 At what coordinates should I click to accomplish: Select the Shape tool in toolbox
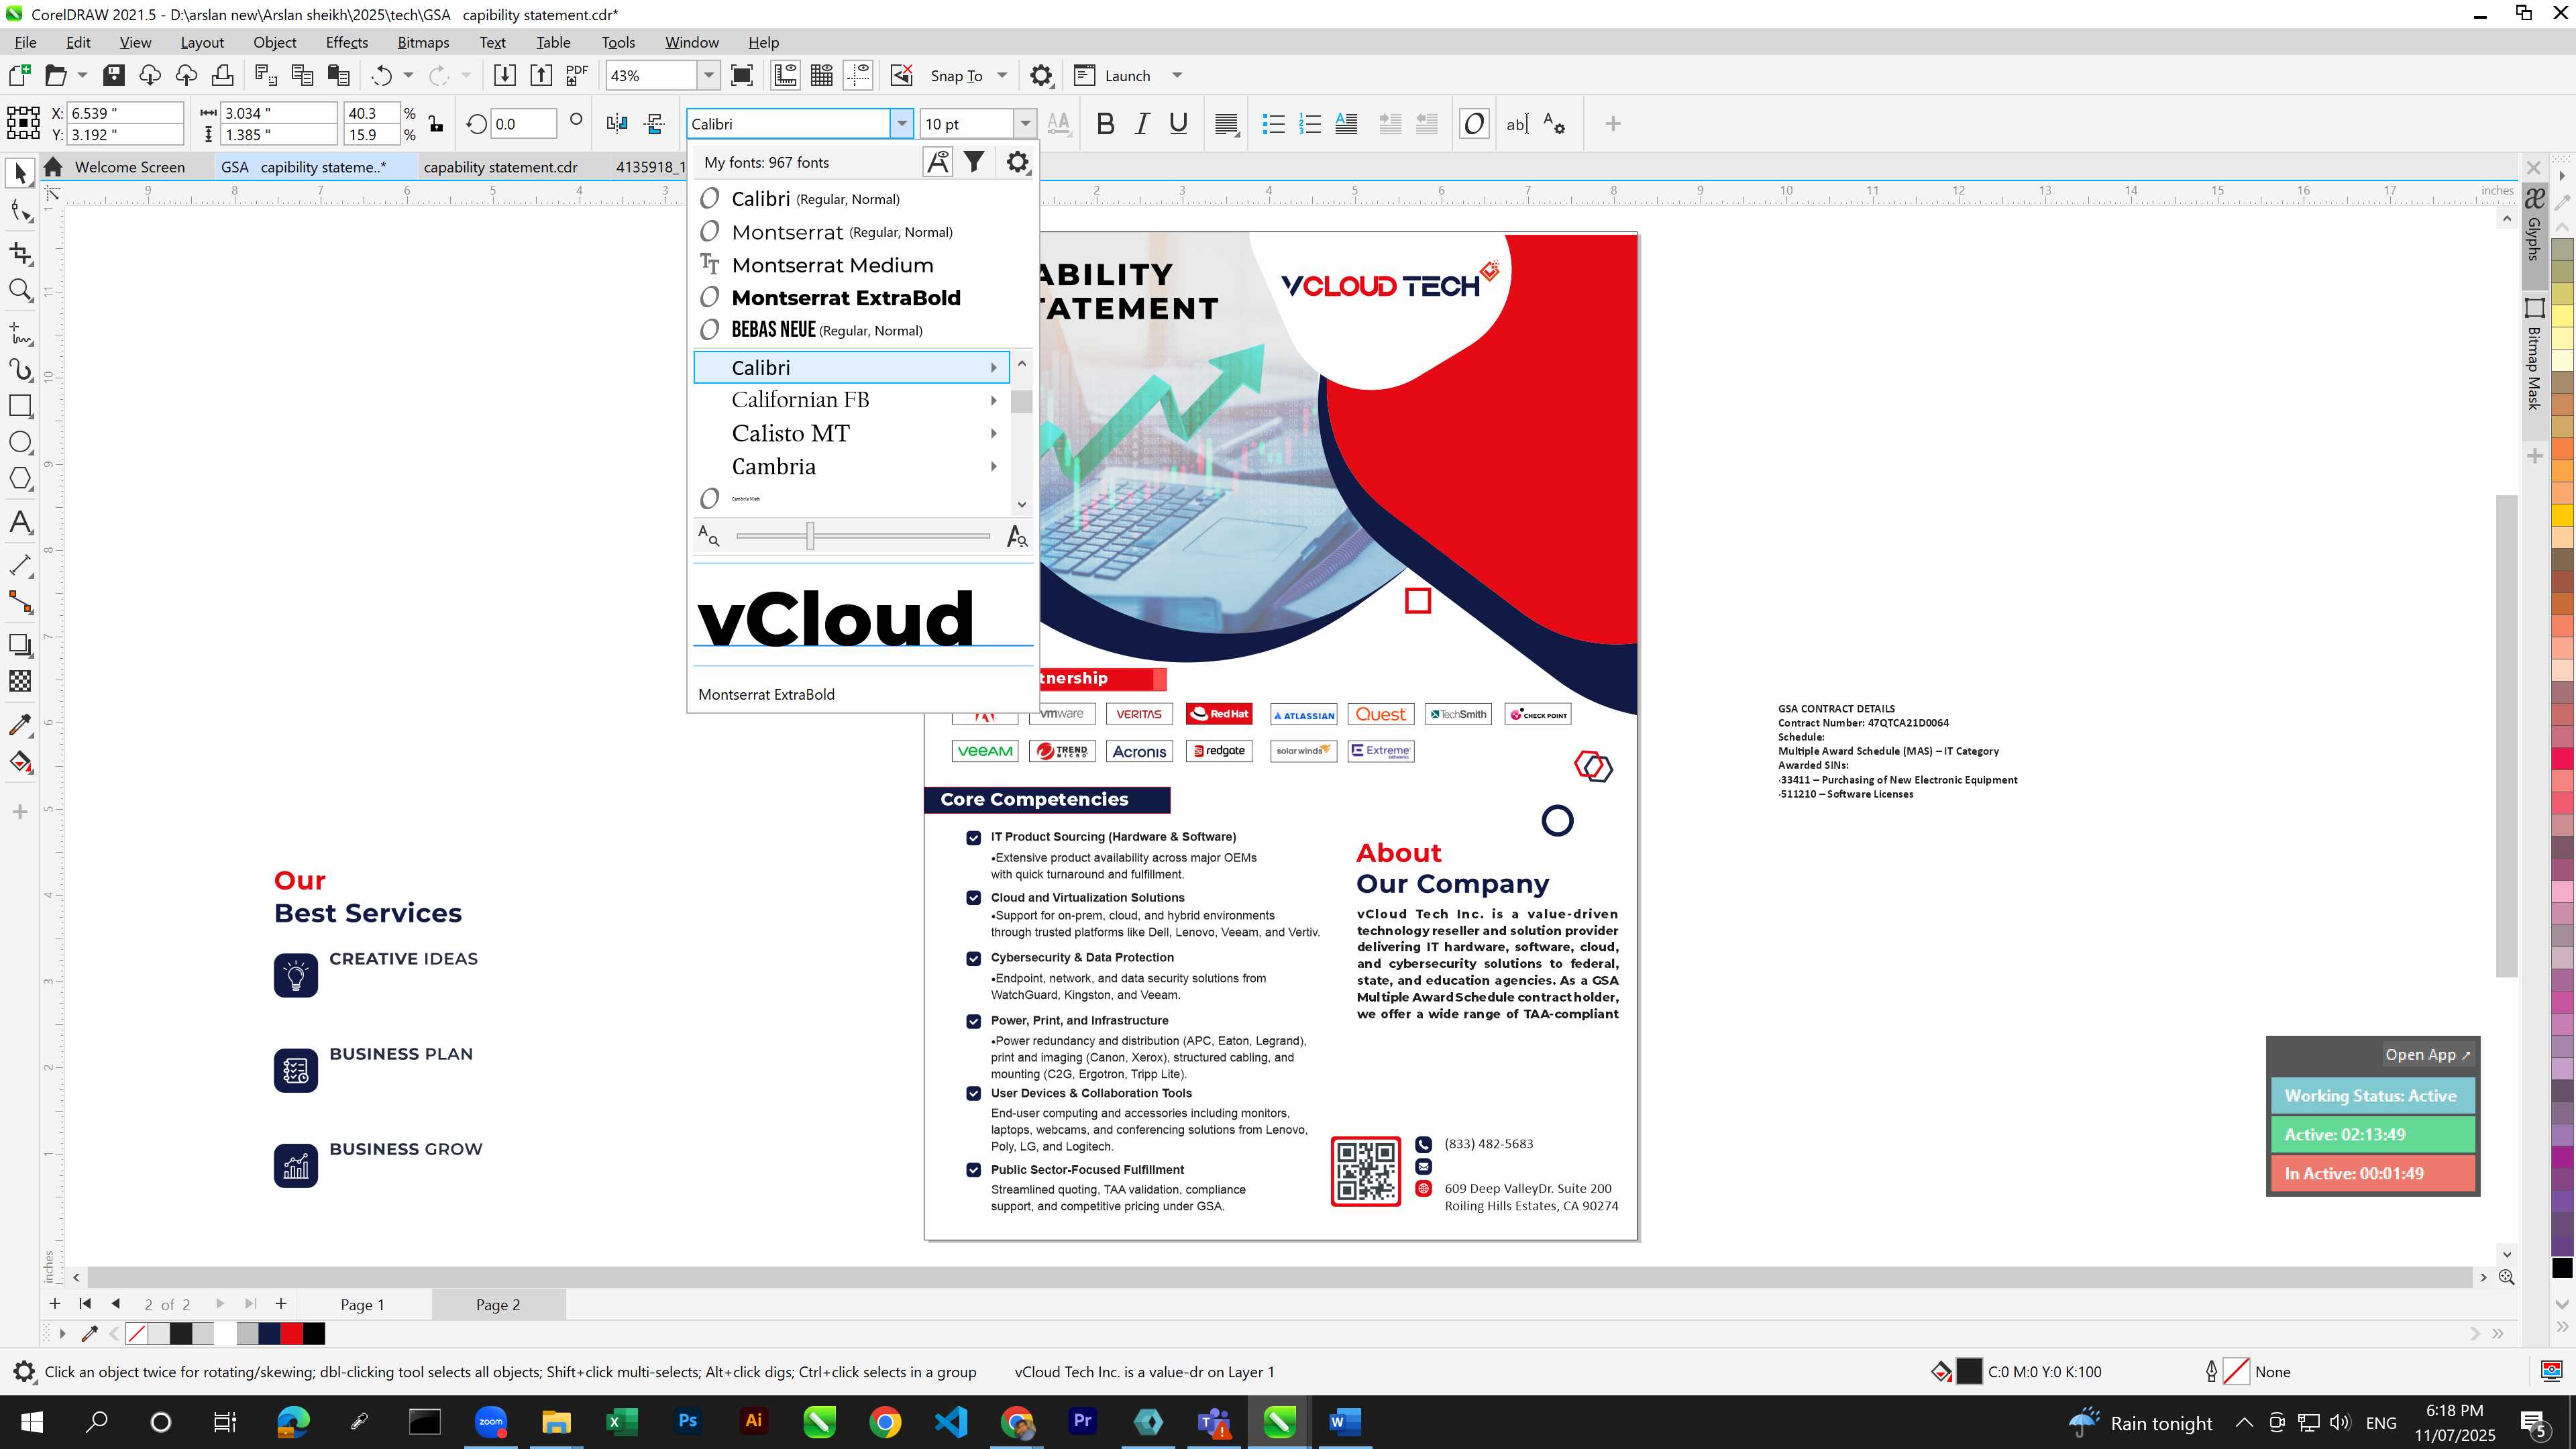(20, 211)
